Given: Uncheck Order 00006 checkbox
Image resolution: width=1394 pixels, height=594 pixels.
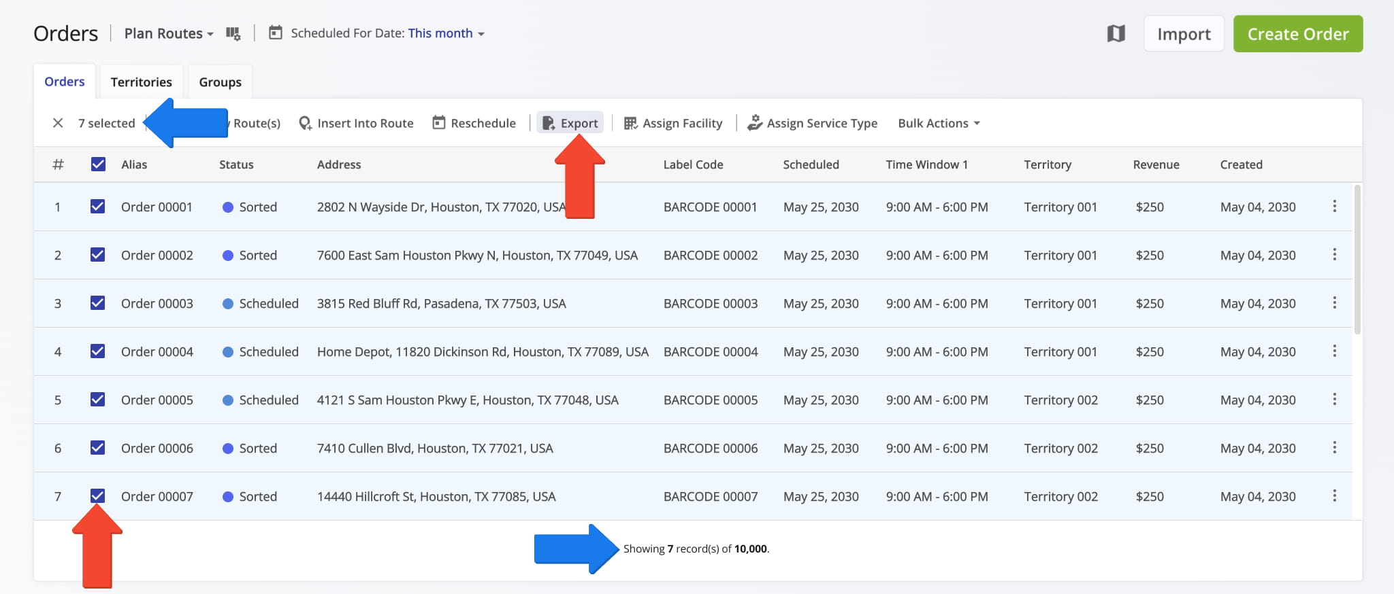Looking at the screenshot, I should [x=98, y=447].
